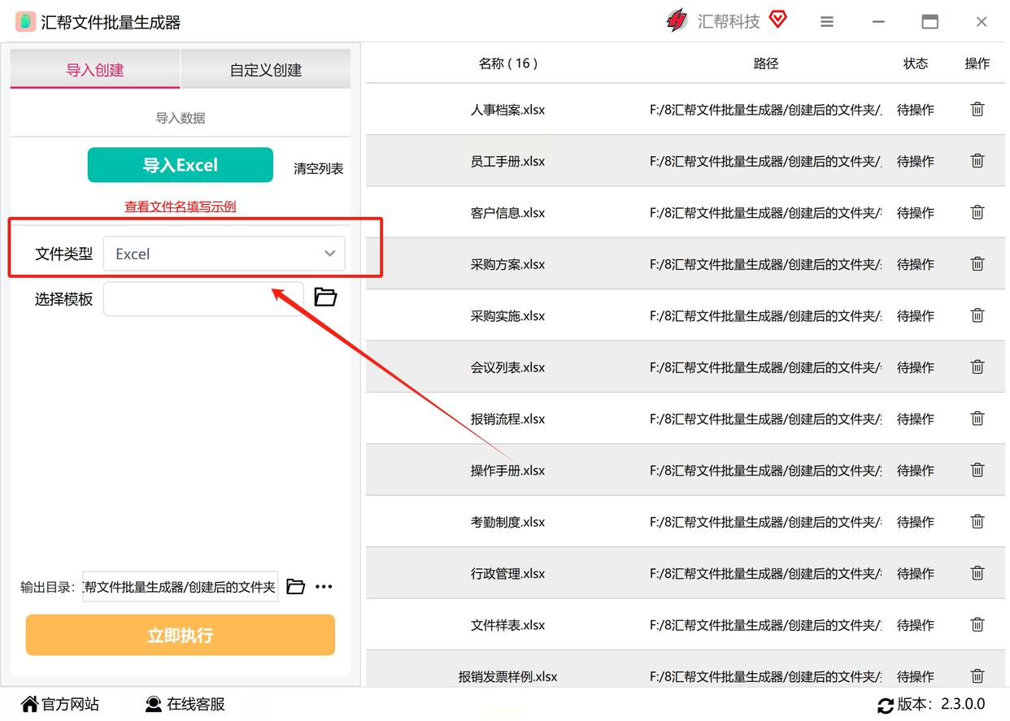Viewport: 1010px width, 721px height.
Task: Delete the 文件样表.xlsx row
Action: click(977, 624)
